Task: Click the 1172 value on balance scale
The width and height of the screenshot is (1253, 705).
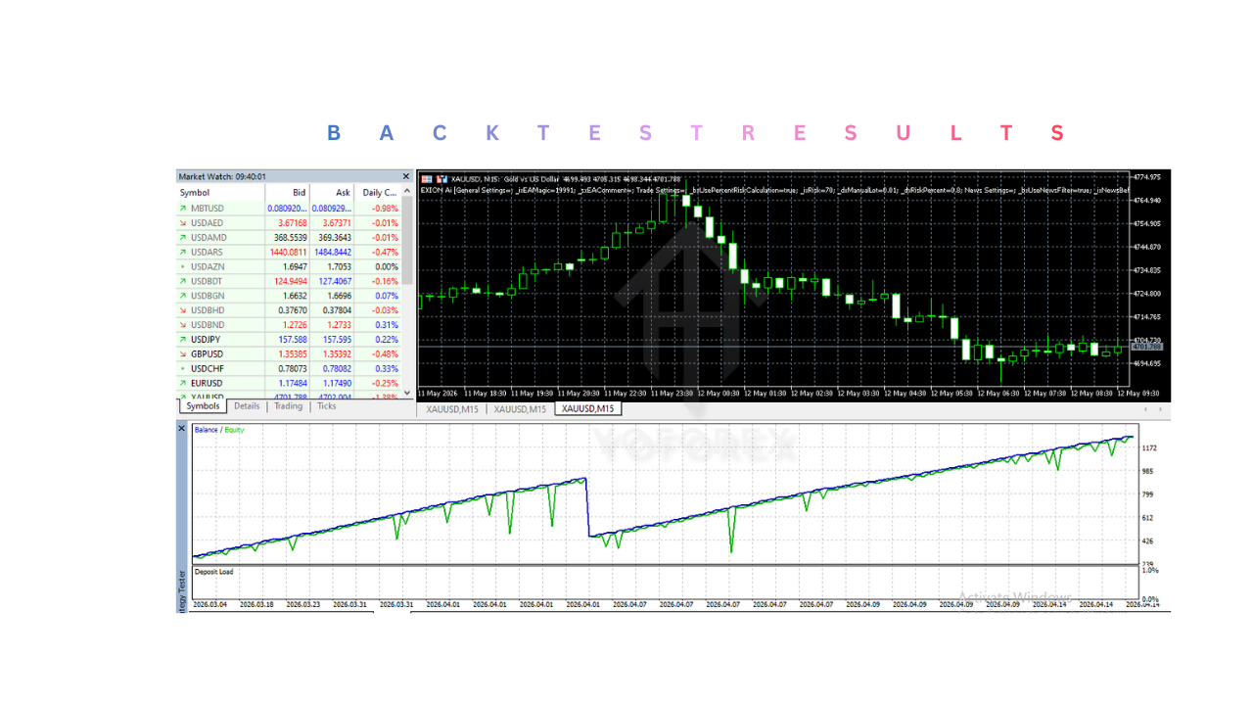Action: (x=1149, y=448)
